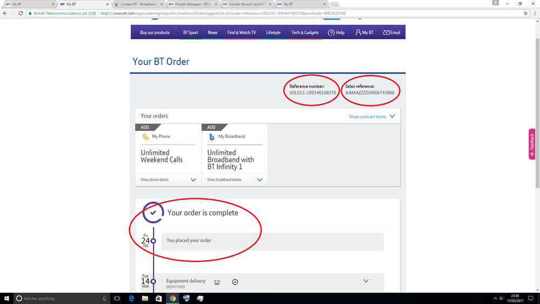Reload the page with refresh icon

21,13
